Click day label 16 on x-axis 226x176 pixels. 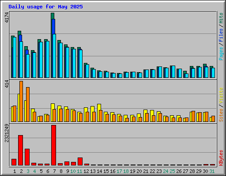click(113, 171)
